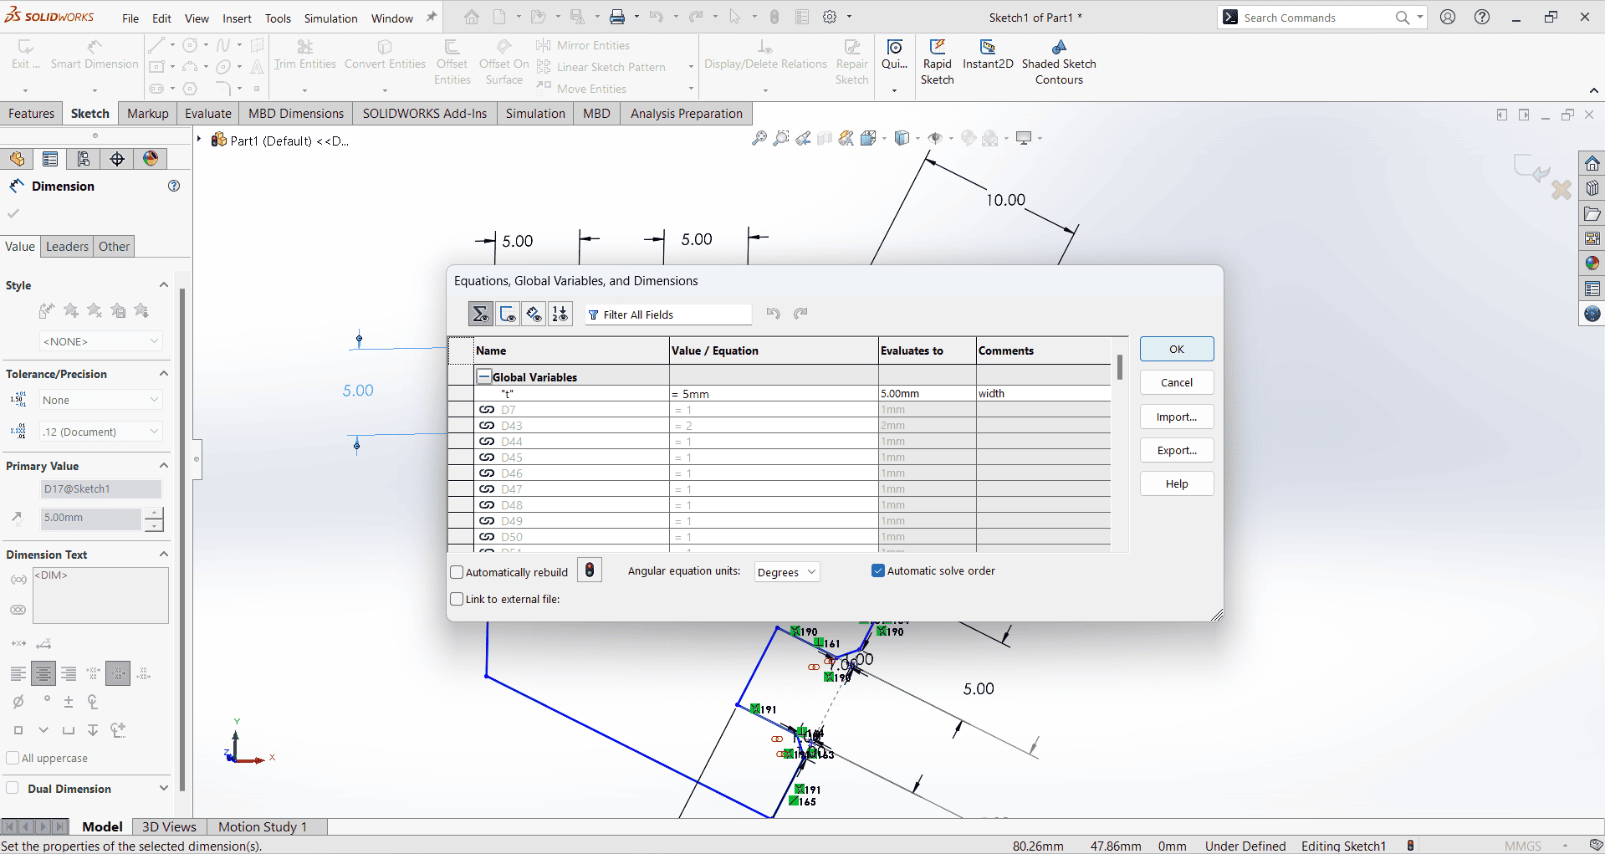The height and width of the screenshot is (854, 1605).
Task: Click the Zoom to Area icon
Action: click(x=781, y=138)
